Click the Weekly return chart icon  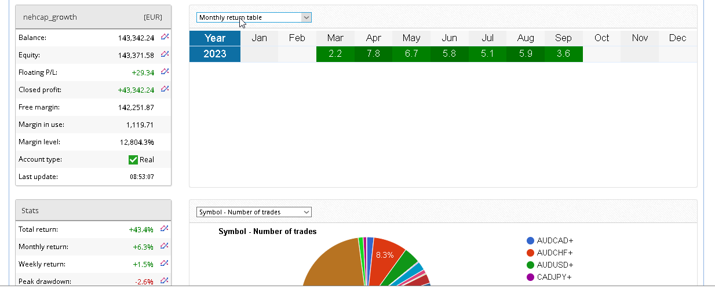(x=165, y=264)
